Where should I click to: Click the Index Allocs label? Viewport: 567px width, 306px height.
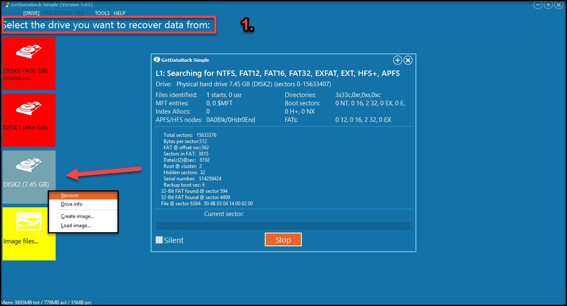(173, 112)
